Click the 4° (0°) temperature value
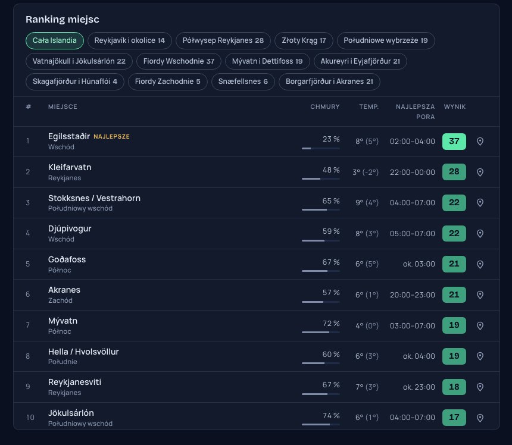Screen dimensions: 512x445 367,325
